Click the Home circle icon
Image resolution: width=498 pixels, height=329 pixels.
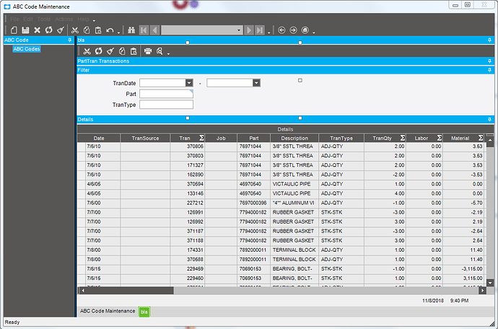tap(305, 30)
